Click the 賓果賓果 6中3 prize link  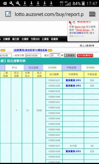tap(73, 151)
